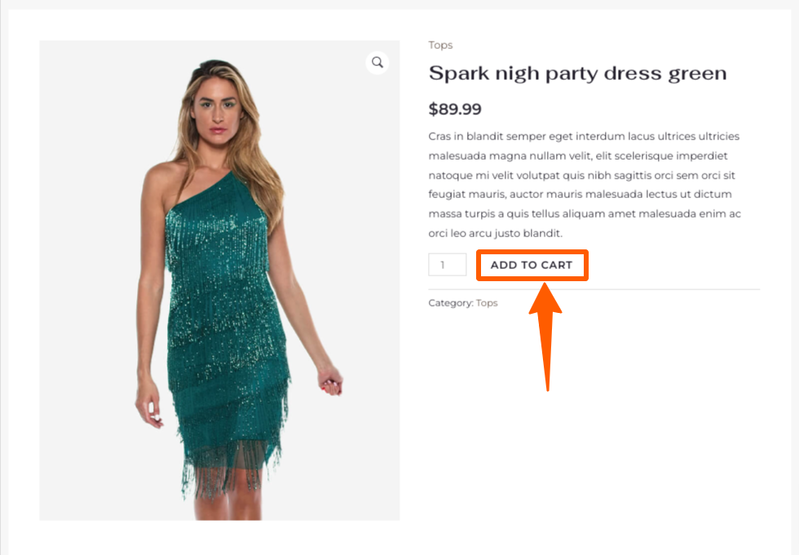The width and height of the screenshot is (799, 555).
Task: Click the divider line under Add to Cart
Action: click(x=594, y=289)
